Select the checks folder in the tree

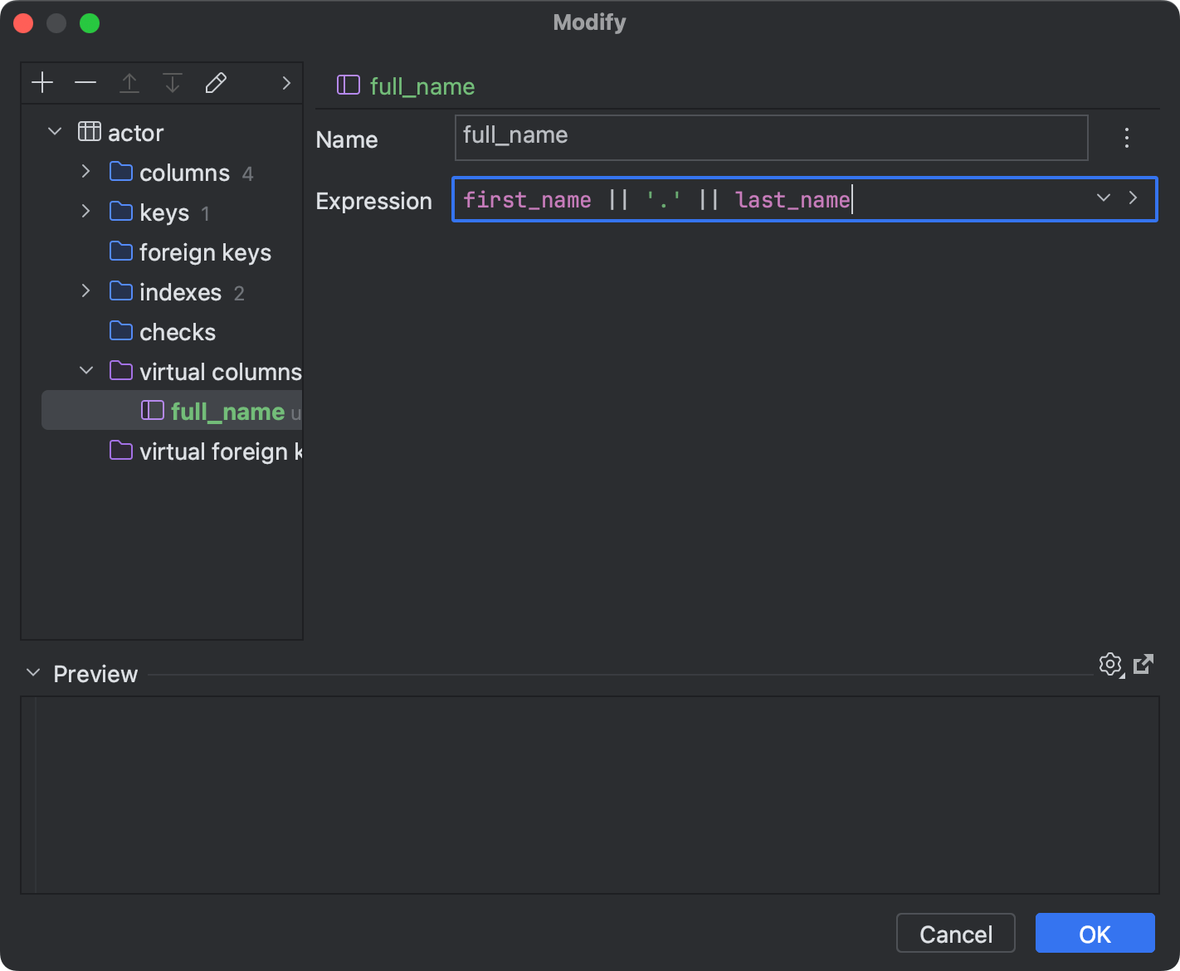(x=178, y=331)
